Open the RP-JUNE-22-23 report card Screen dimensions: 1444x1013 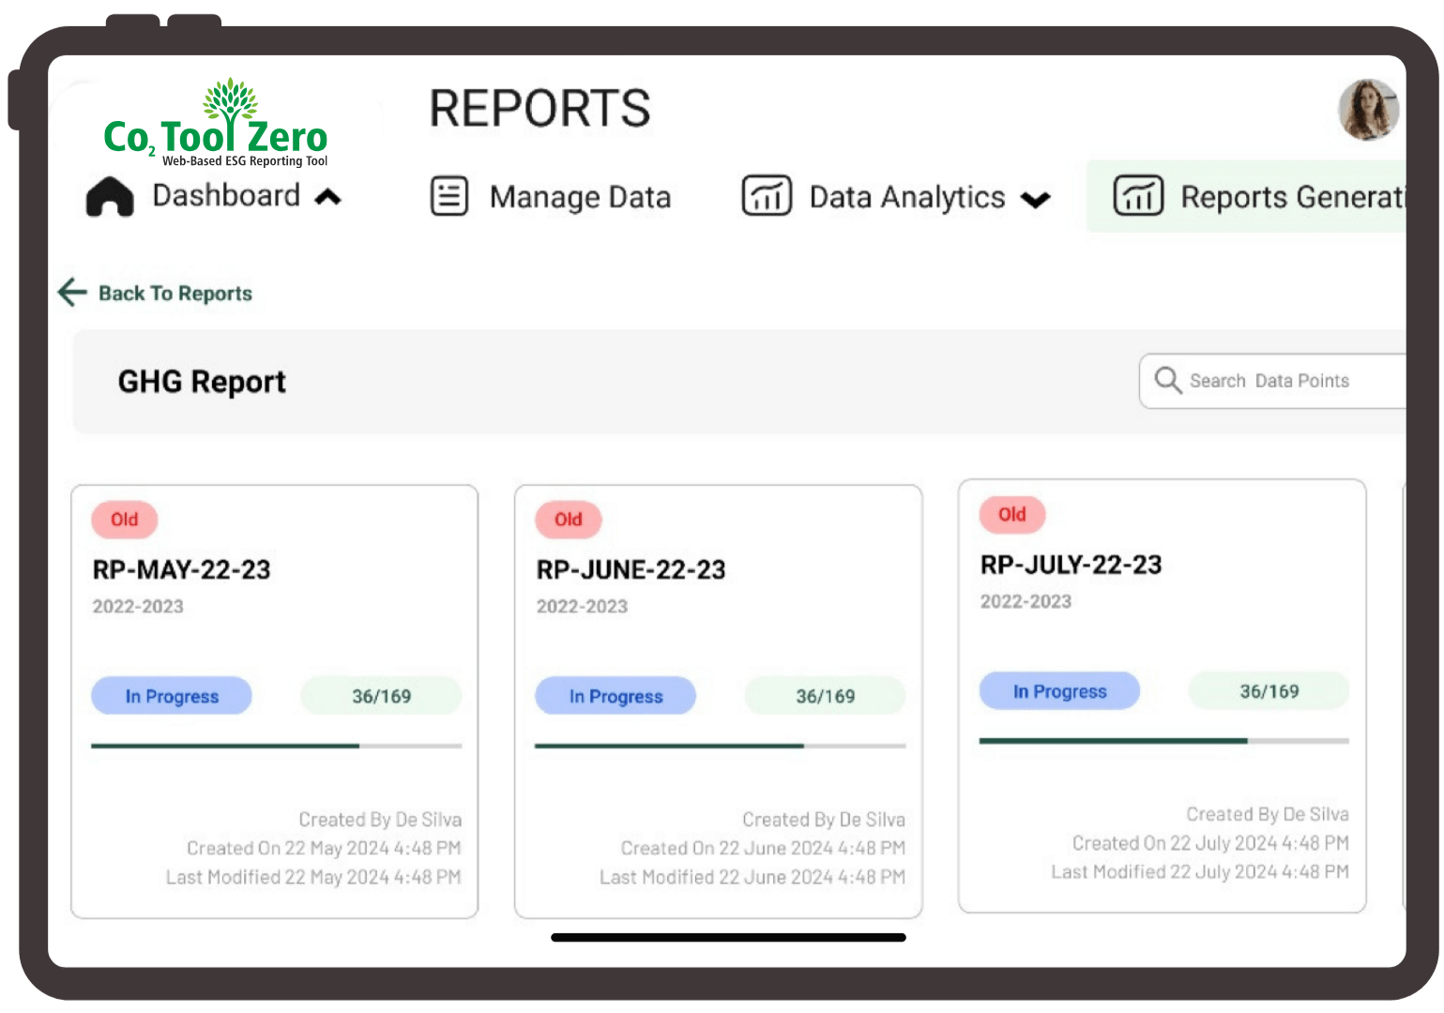pyautogui.click(x=719, y=702)
